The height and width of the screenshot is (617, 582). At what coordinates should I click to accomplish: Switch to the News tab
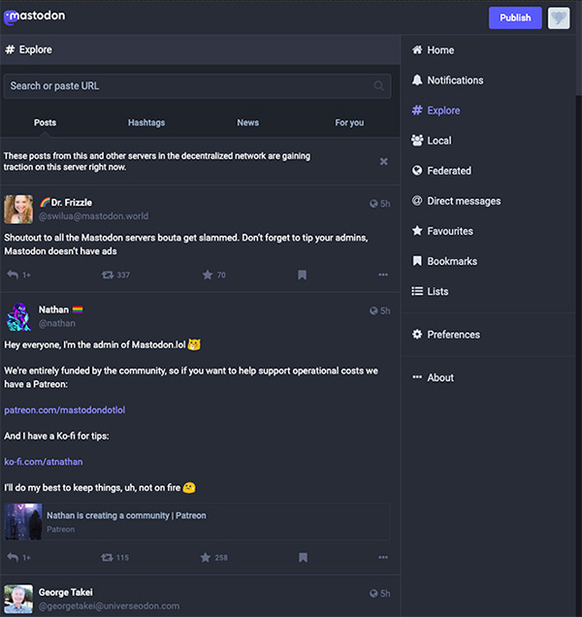coord(248,123)
